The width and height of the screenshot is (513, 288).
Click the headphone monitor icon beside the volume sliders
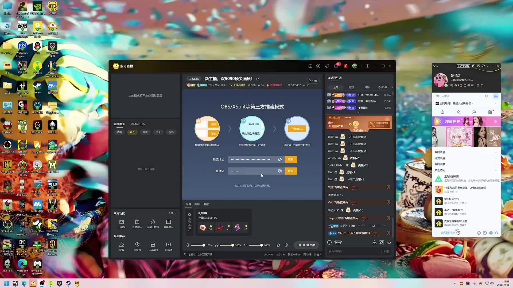278,245
